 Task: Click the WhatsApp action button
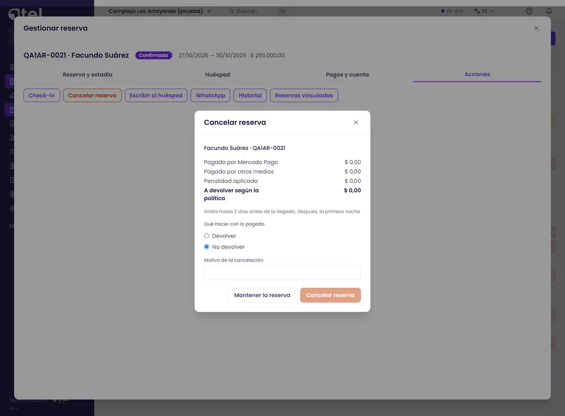point(211,96)
